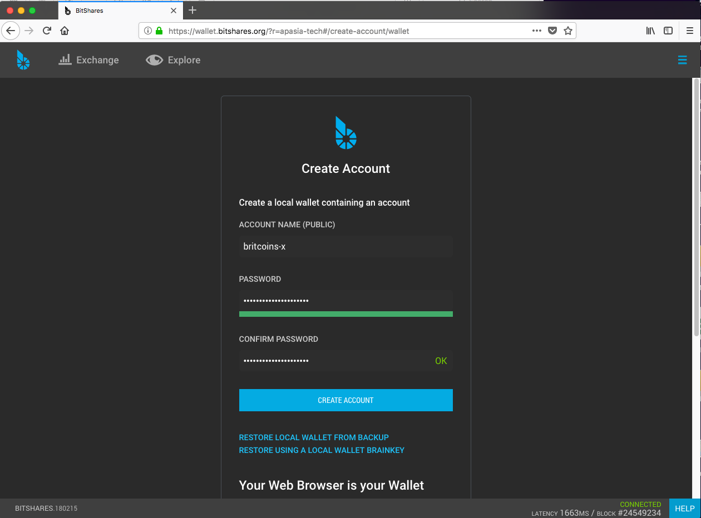
Task: Open Restore Local Wallet From Backup link
Action: 314,437
